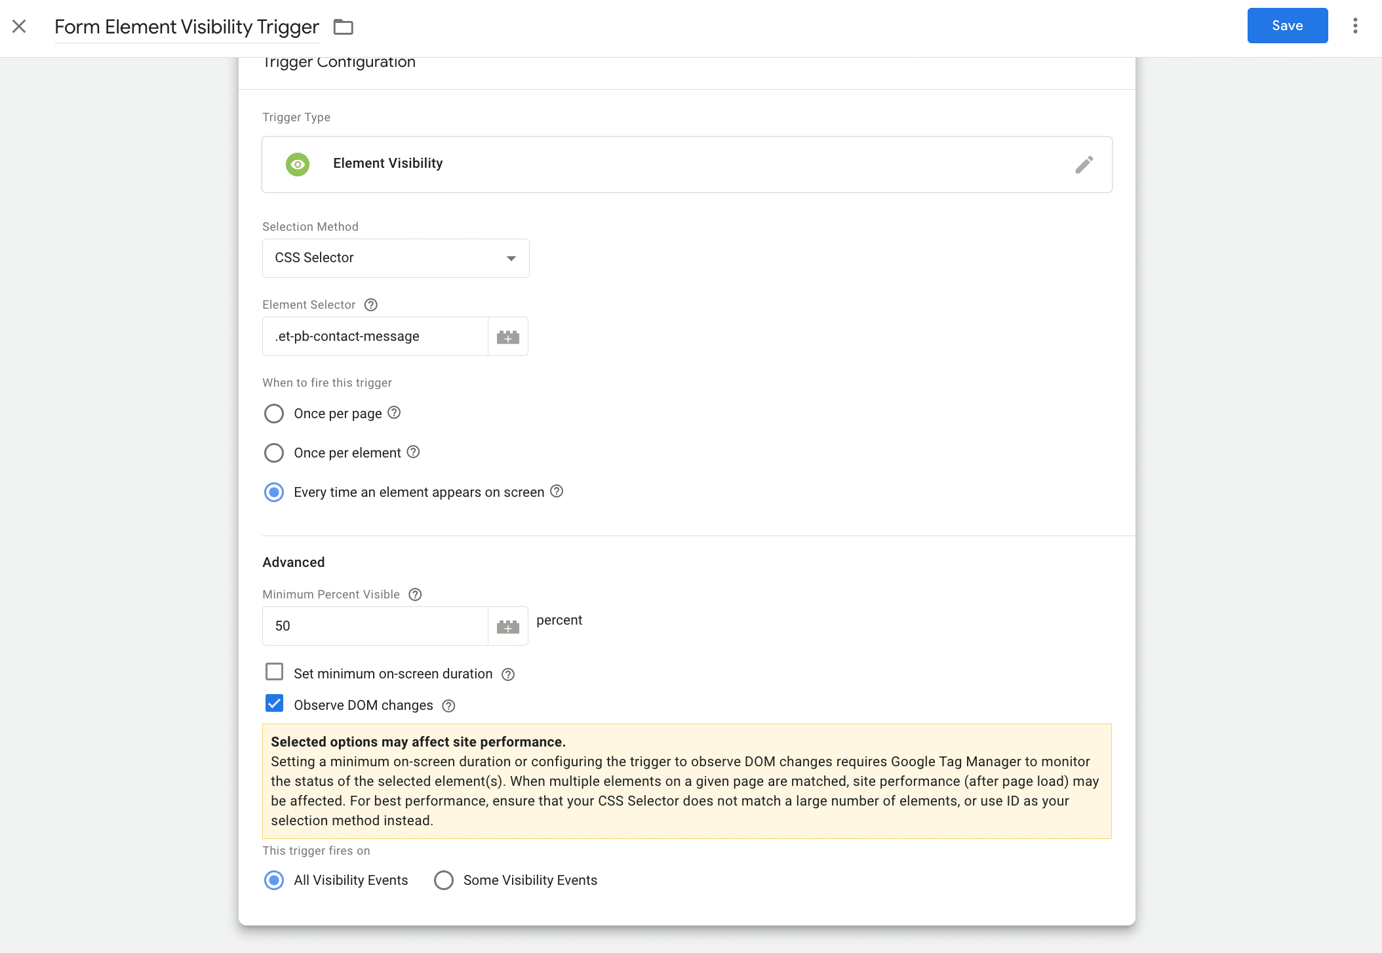Screen dimensions: 1382x953
Task: Click the edit pencil icon for trigger type
Action: 1085,164
